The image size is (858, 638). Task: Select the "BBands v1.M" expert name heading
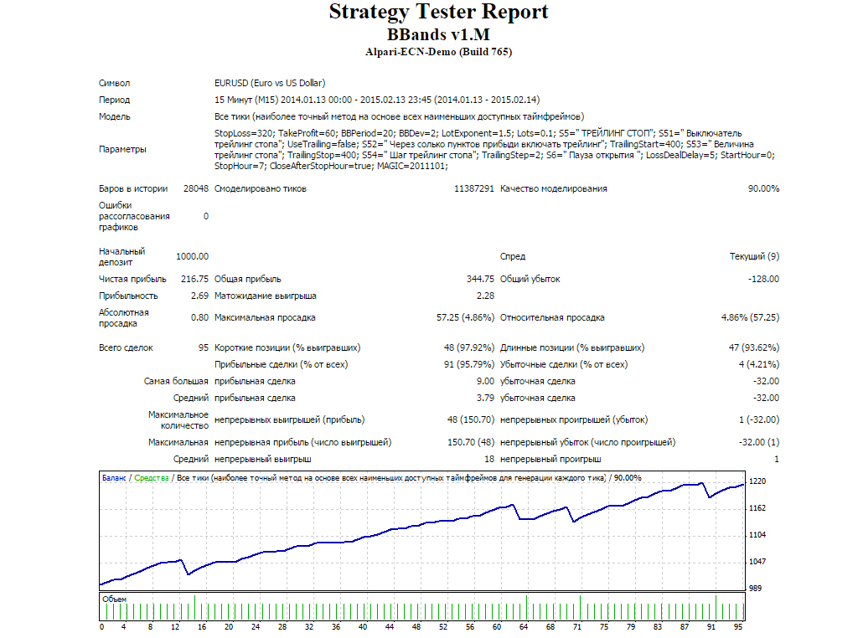click(438, 34)
